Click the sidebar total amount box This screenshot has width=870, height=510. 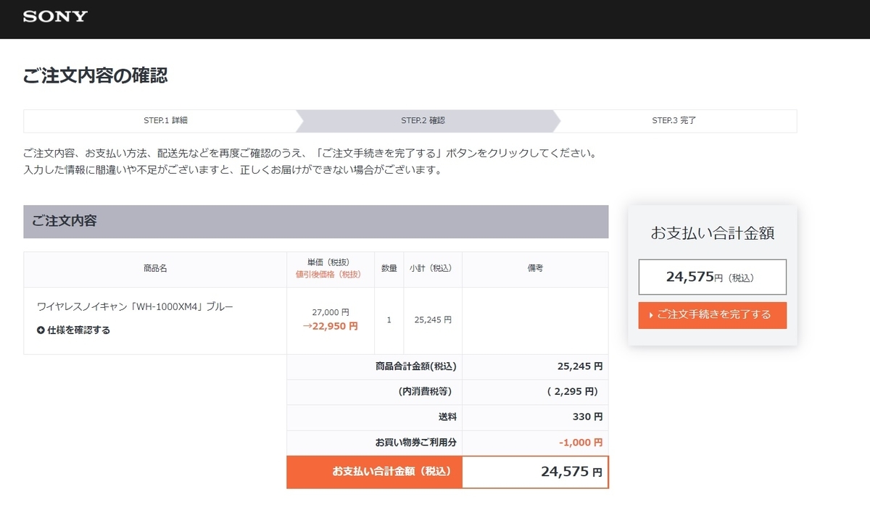click(x=713, y=277)
